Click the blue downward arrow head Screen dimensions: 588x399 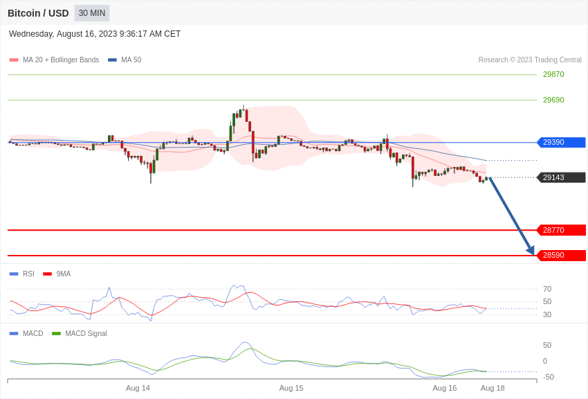(x=531, y=250)
